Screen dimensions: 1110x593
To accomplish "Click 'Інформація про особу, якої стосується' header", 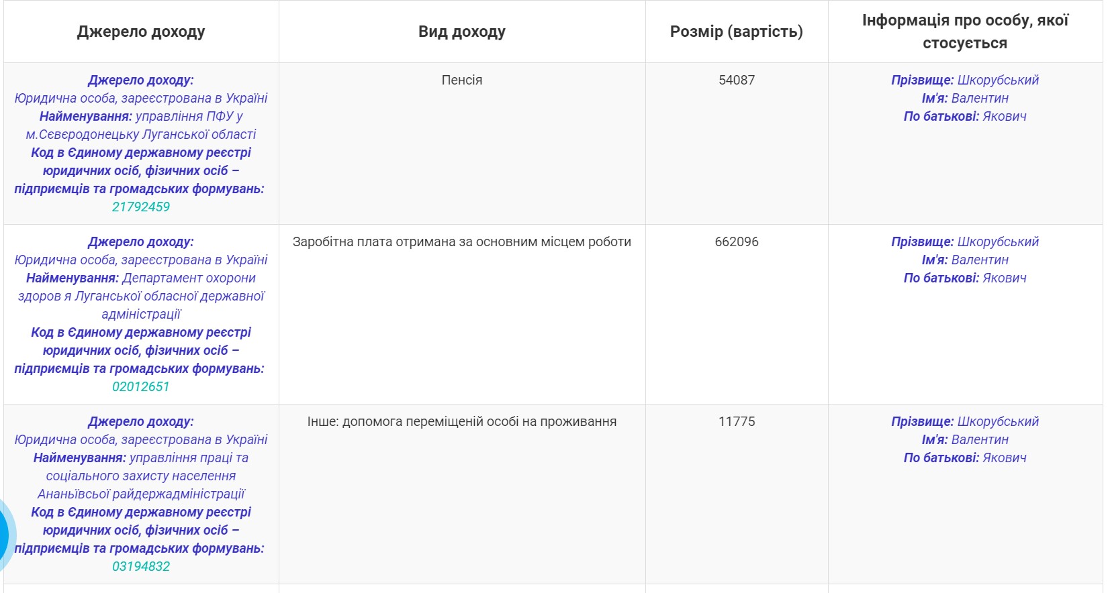I will 965,32.
